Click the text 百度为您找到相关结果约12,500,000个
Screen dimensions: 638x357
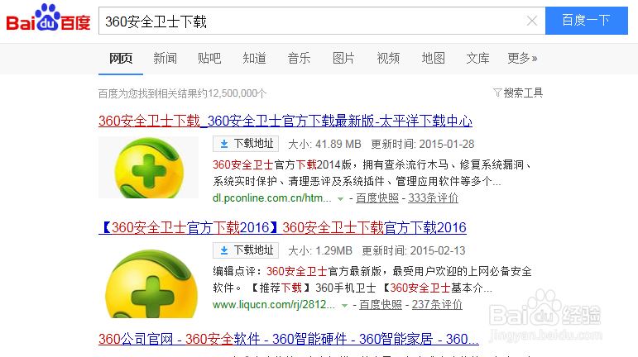point(182,93)
